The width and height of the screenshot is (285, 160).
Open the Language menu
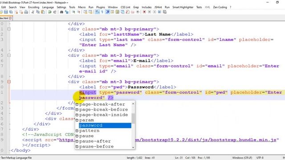(x=48, y=7)
